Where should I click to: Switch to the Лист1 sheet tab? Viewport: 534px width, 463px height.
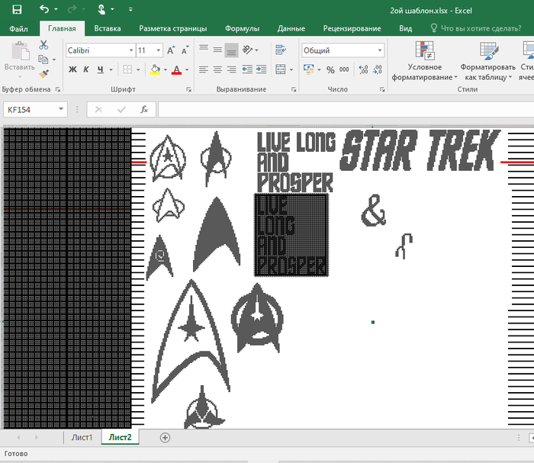pos(82,438)
